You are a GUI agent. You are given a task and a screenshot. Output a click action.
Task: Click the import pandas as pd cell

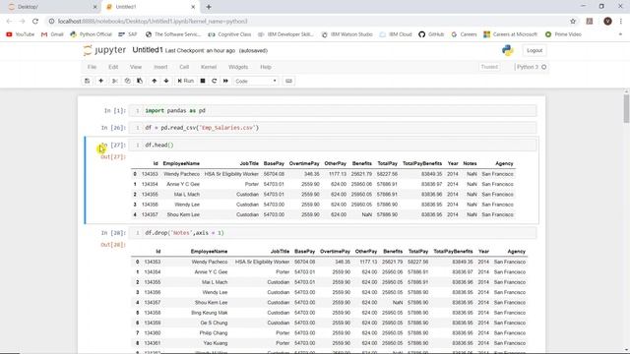(333, 111)
